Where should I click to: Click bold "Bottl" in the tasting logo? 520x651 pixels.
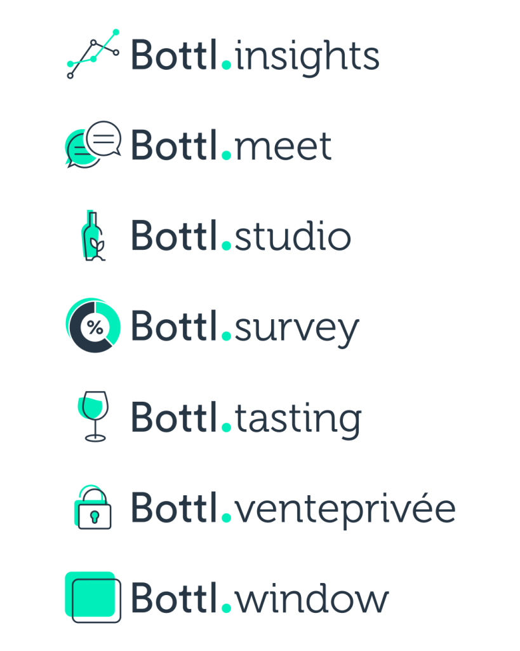(175, 418)
